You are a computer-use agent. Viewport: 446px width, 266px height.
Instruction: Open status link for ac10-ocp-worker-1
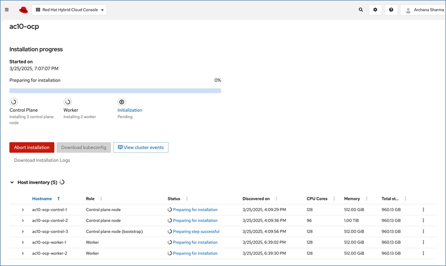click(195, 242)
